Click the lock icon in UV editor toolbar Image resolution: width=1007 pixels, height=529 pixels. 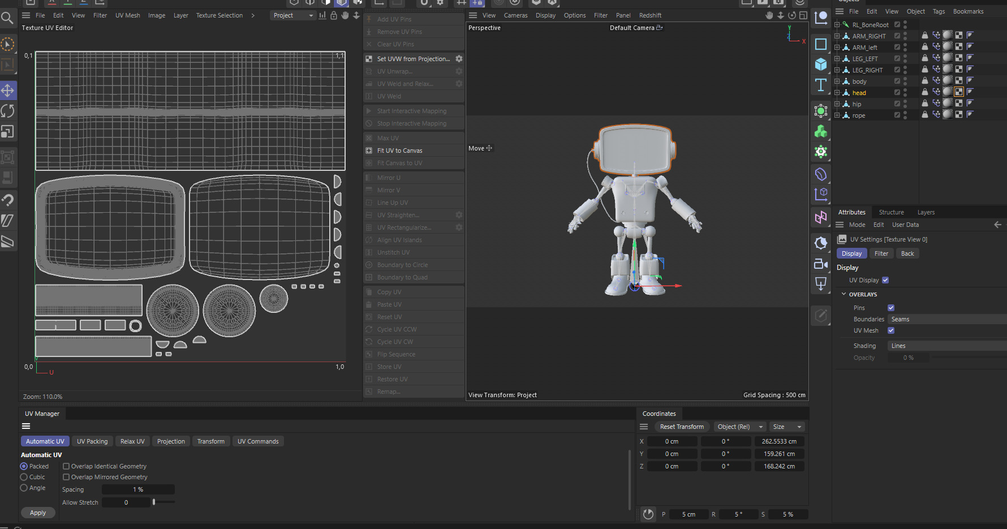(x=334, y=15)
